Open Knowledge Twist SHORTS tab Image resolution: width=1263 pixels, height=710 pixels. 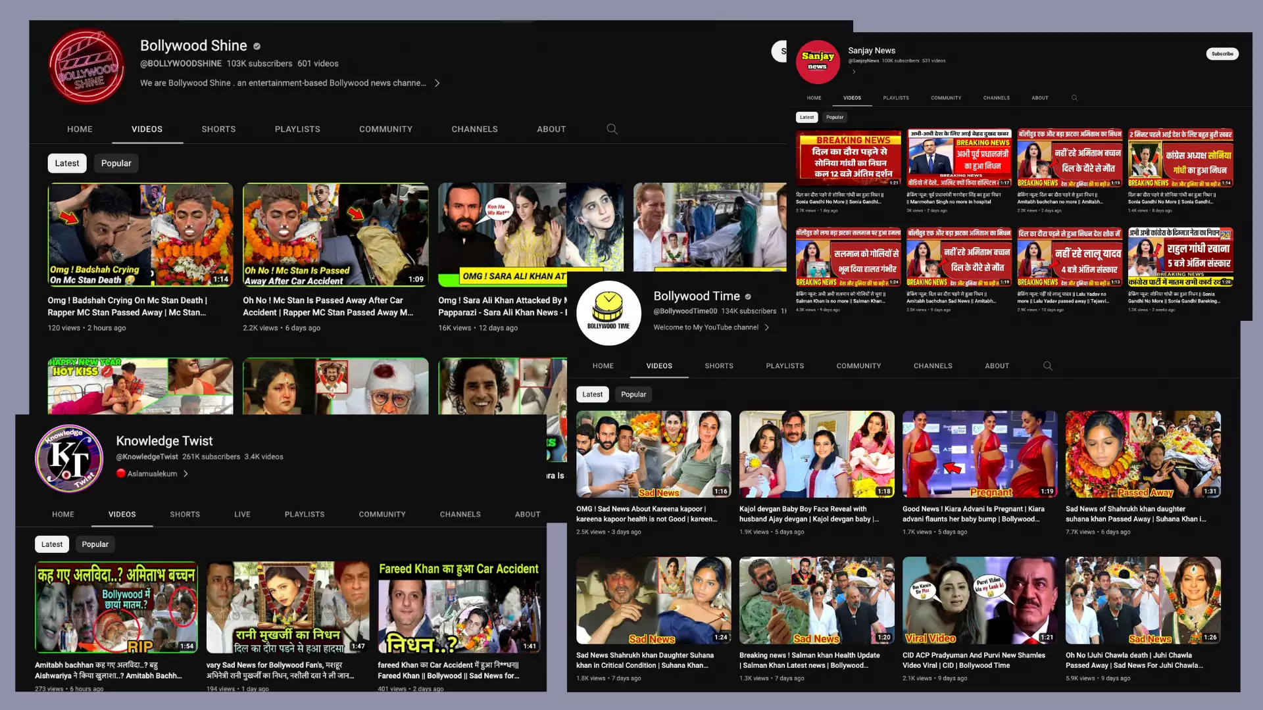click(x=185, y=515)
